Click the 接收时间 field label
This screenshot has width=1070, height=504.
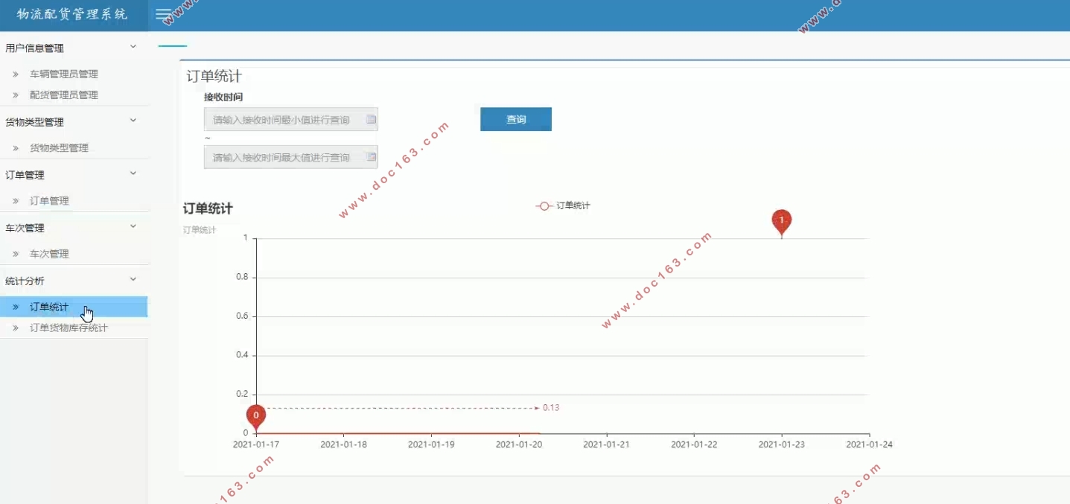(223, 97)
